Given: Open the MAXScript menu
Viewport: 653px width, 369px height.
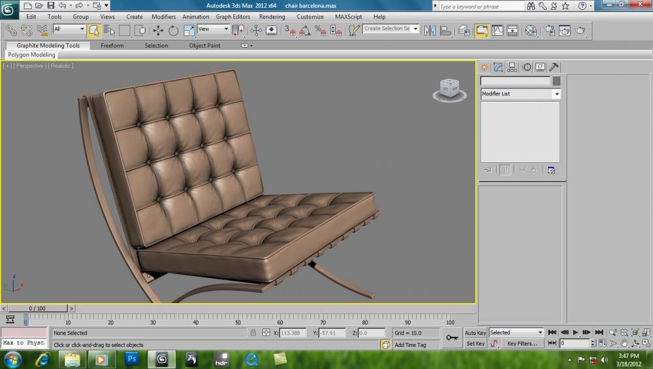Looking at the screenshot, I should tap(348, 17).
